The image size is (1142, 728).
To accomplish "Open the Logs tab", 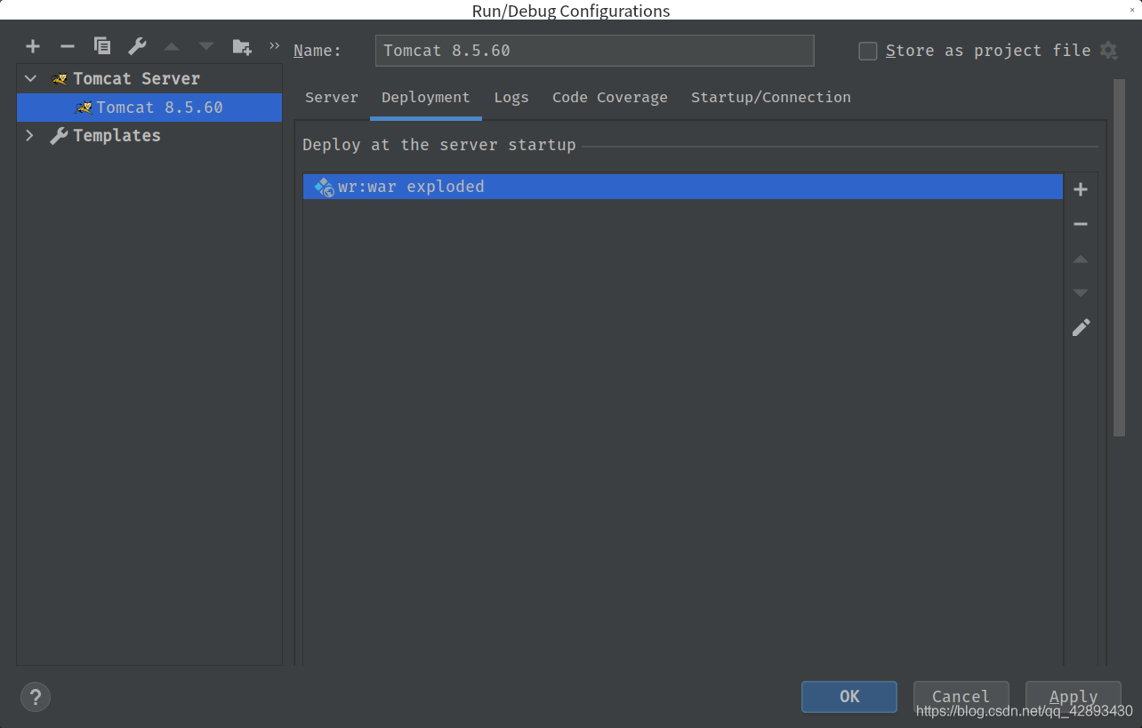I will click(x=511, y=98).
